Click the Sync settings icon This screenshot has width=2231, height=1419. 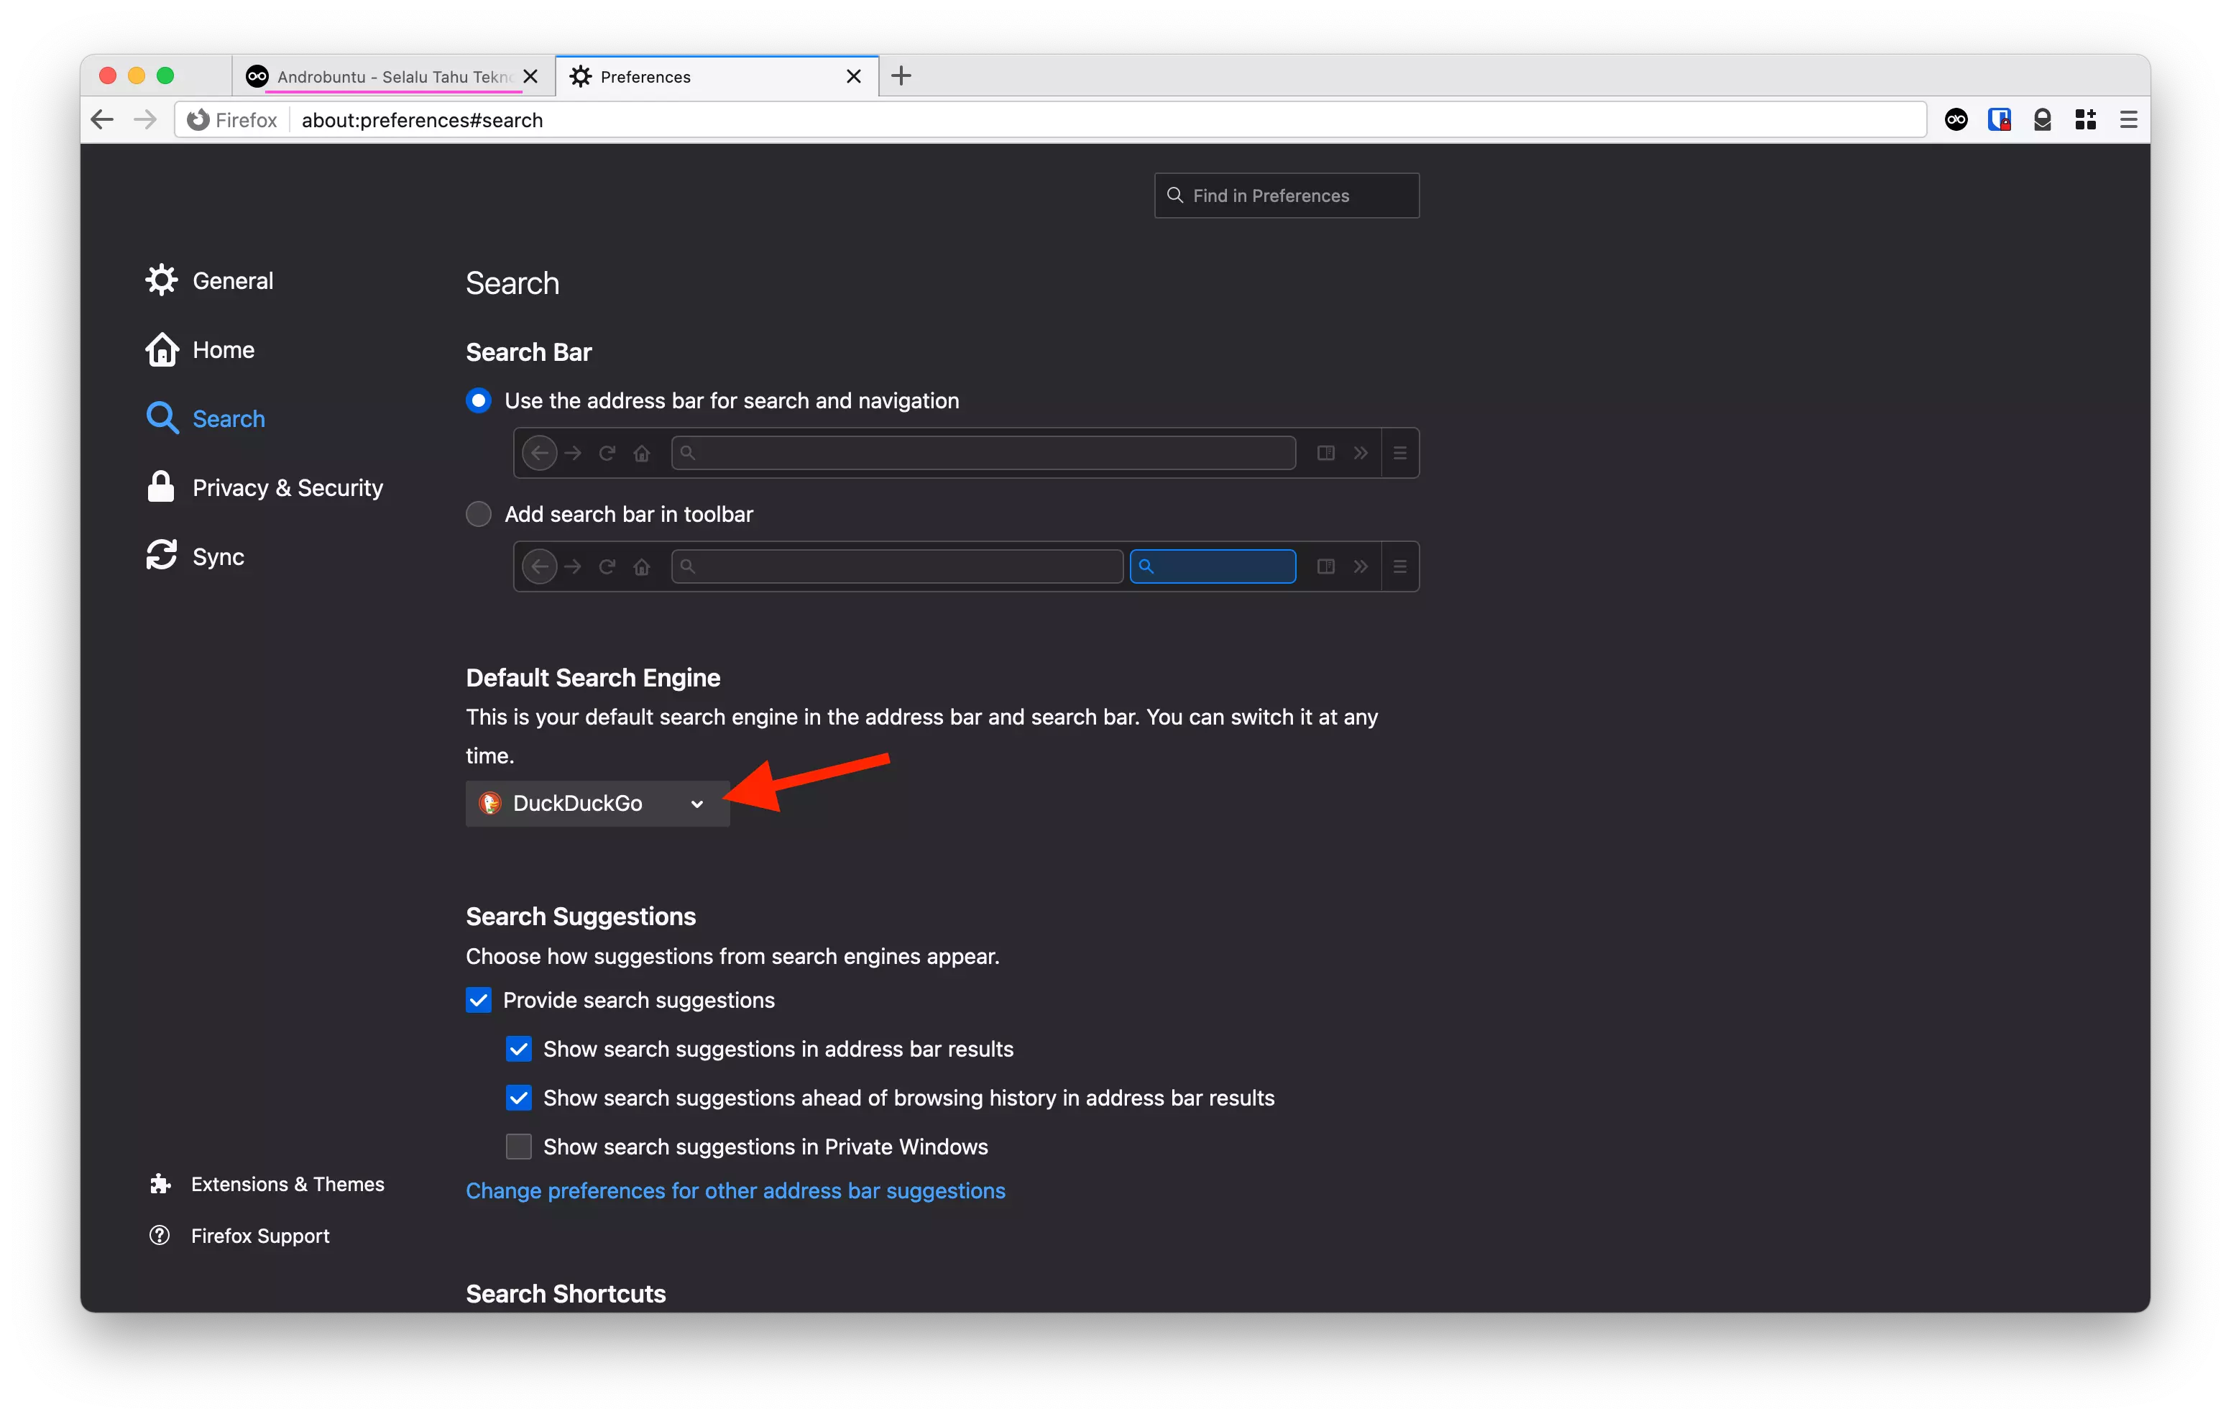[161, 556]
